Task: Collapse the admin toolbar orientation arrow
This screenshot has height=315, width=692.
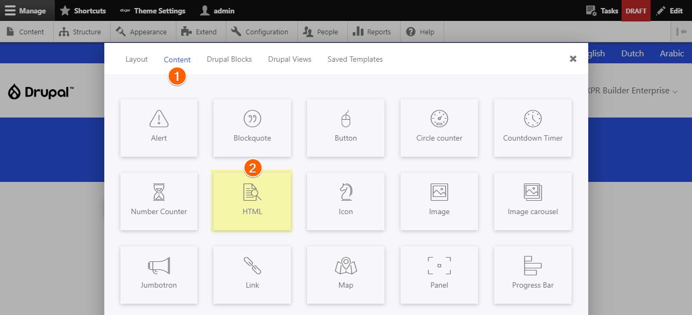Action: 682,32
